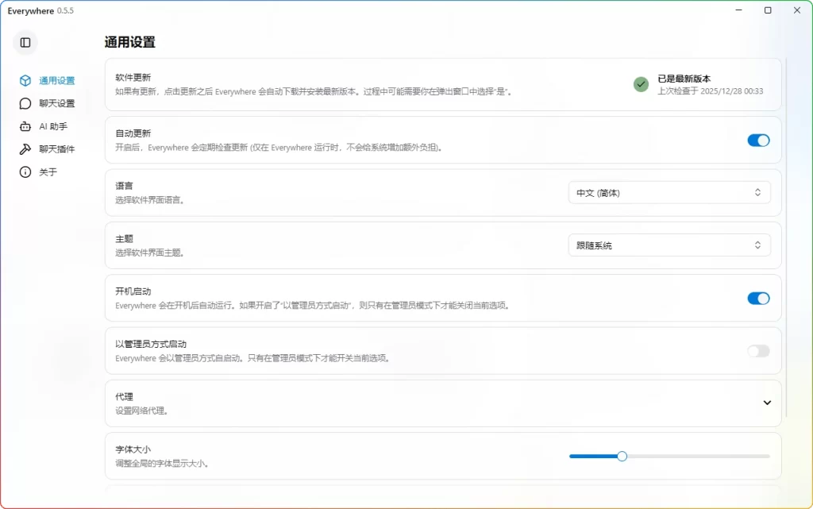Click the green checkmark beside 已是最新版本
This screenshot has height=509, width=813.
pyautogui.click(x=641, y=84)
